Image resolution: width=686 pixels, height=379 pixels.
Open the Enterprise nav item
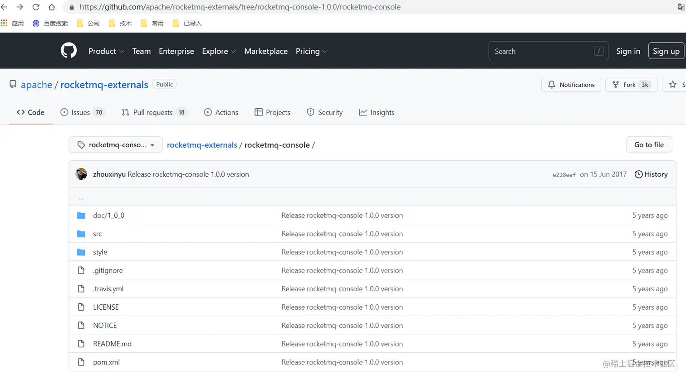click(x=176, y=51)
